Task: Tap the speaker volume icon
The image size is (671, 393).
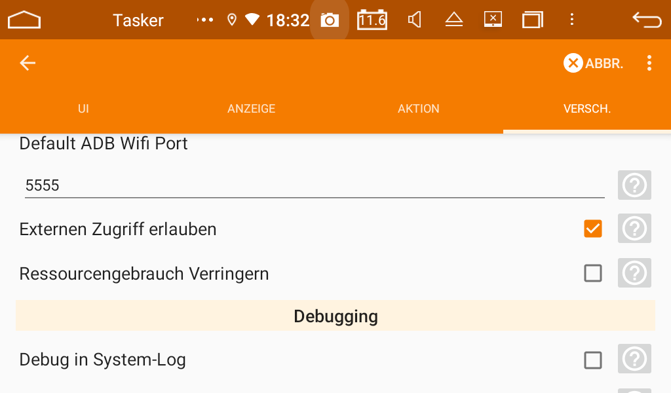Action: (x=414, y=20)
